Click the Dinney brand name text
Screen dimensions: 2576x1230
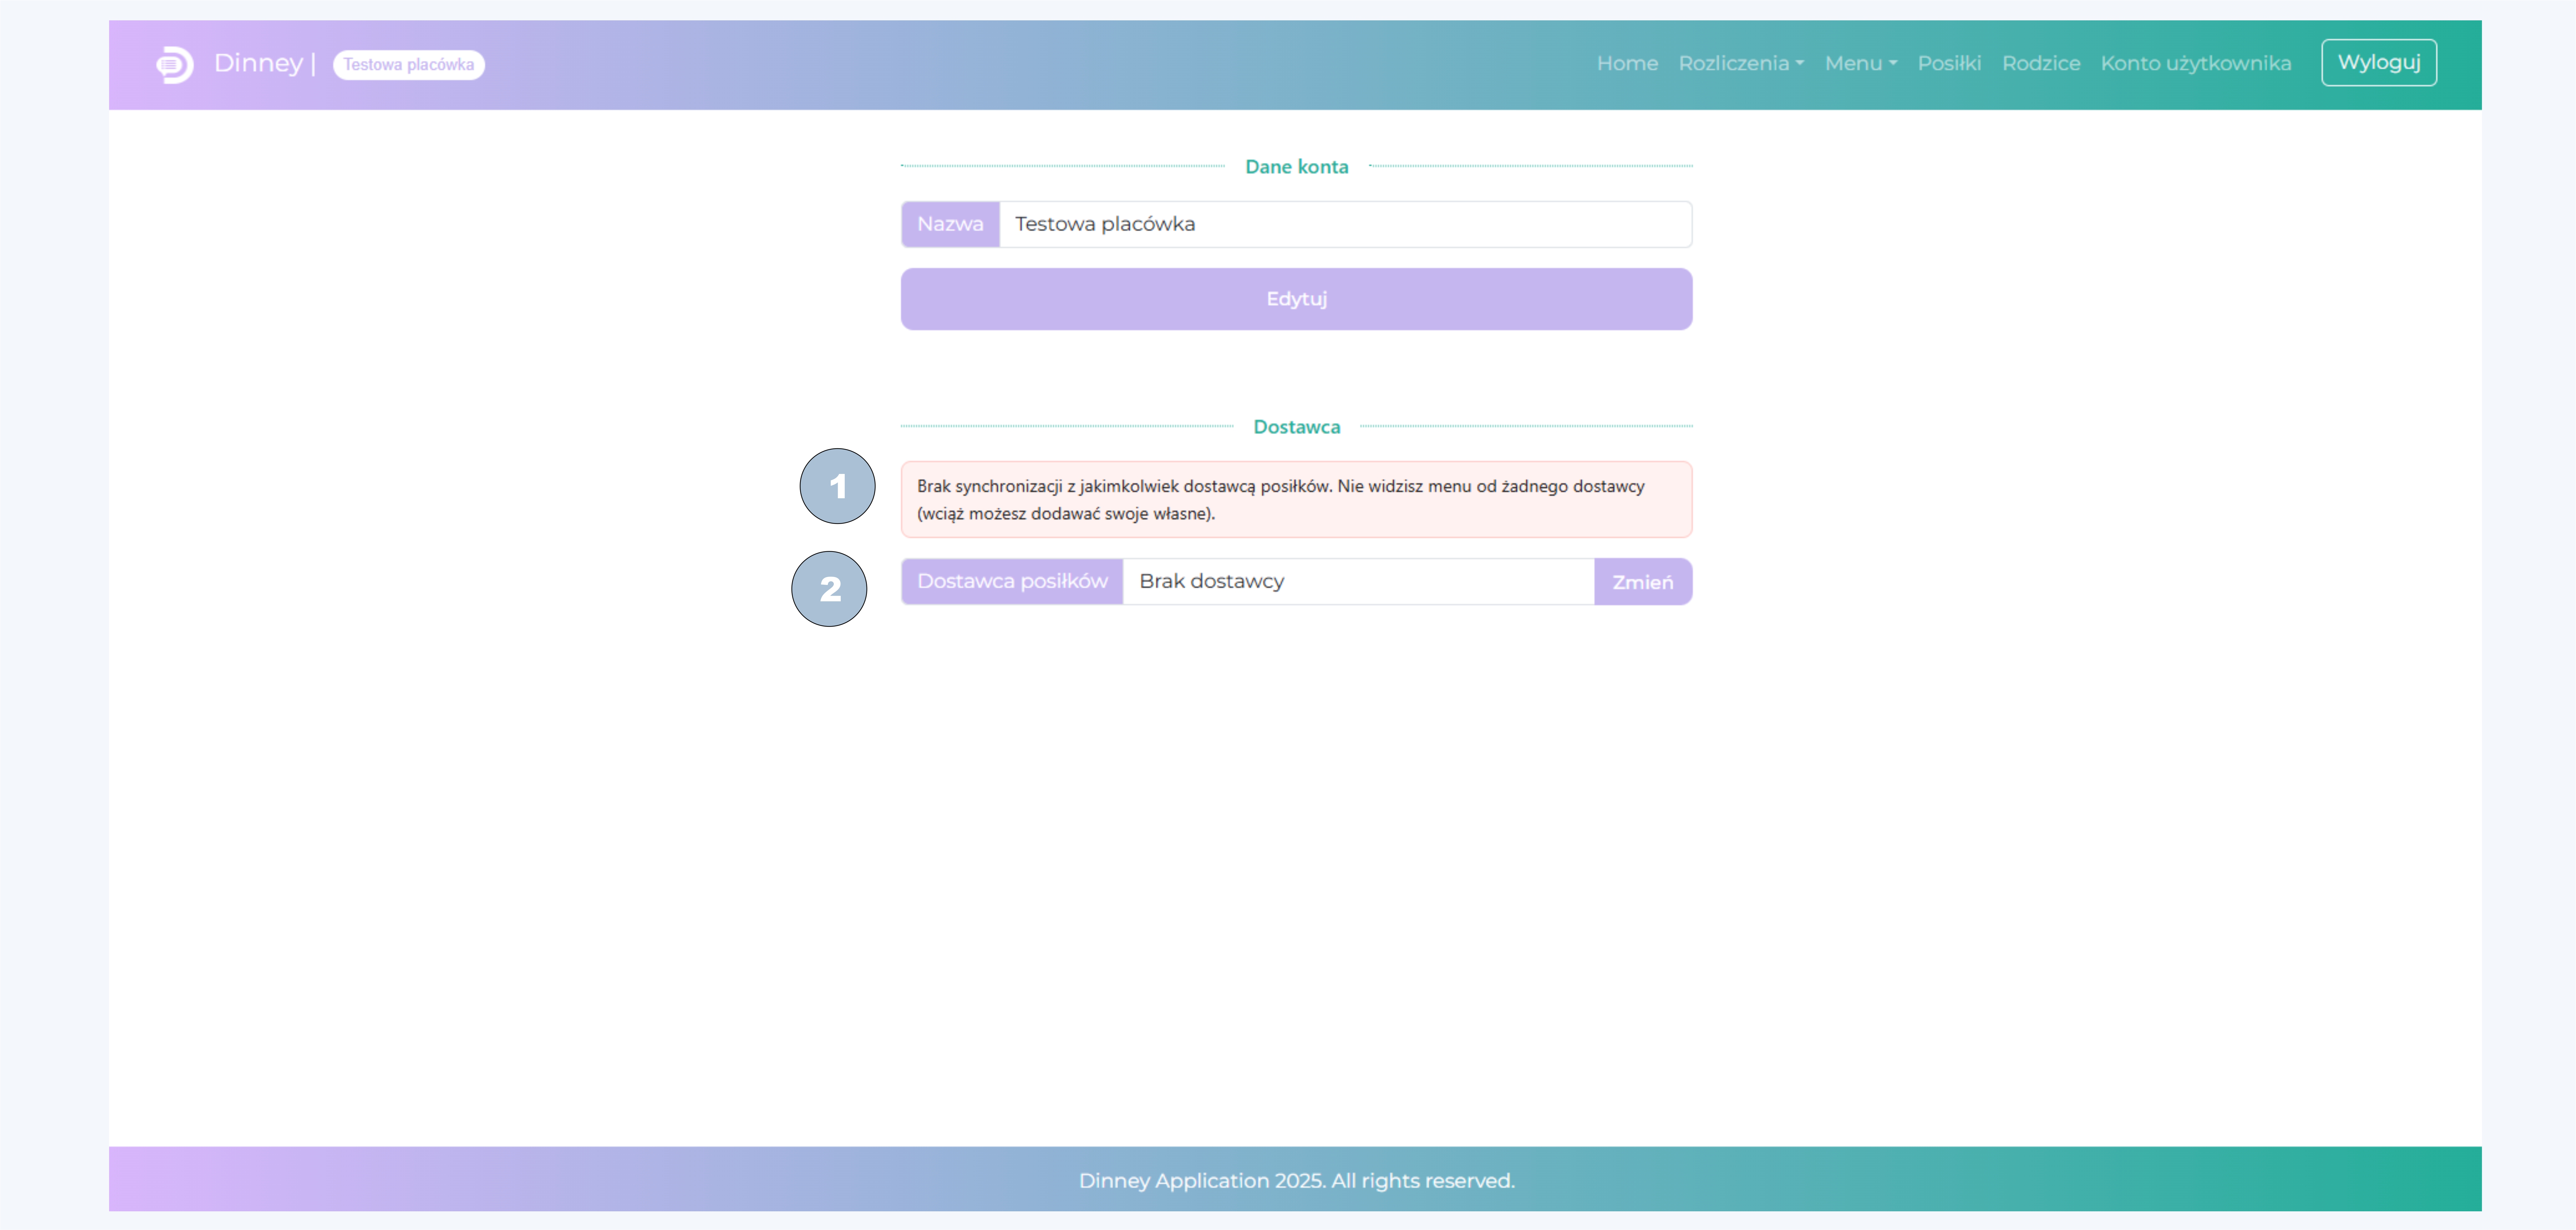(258, 63)
